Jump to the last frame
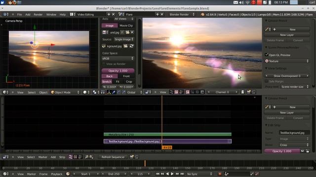This screenshot has height=177, width=316. tap(182, 174)
